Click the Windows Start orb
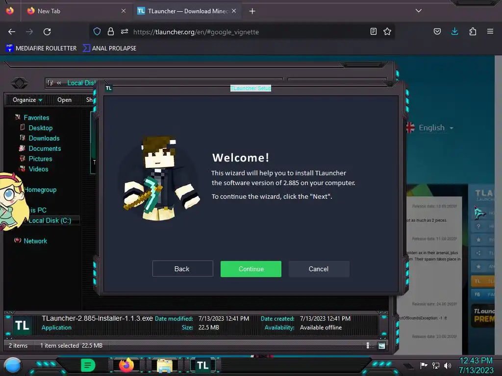The image size is (502, 376). coord(13,366)
